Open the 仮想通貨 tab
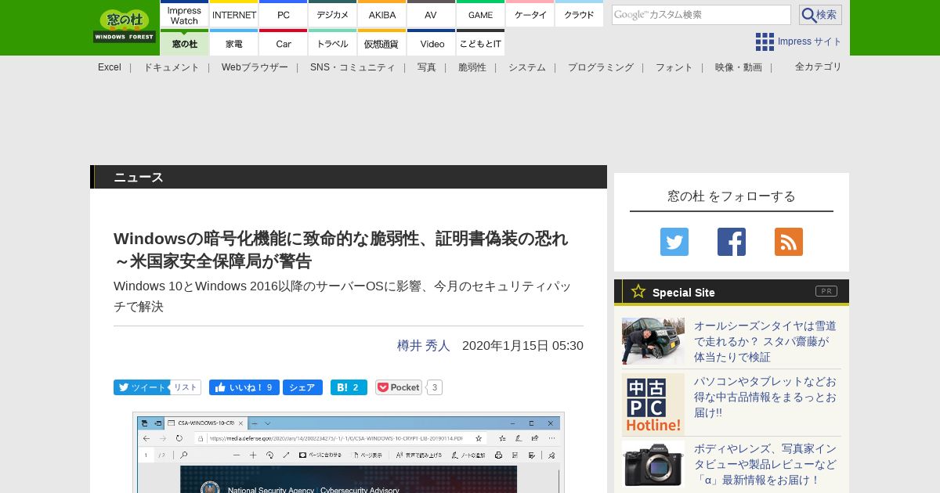 (x=382, y=43)
